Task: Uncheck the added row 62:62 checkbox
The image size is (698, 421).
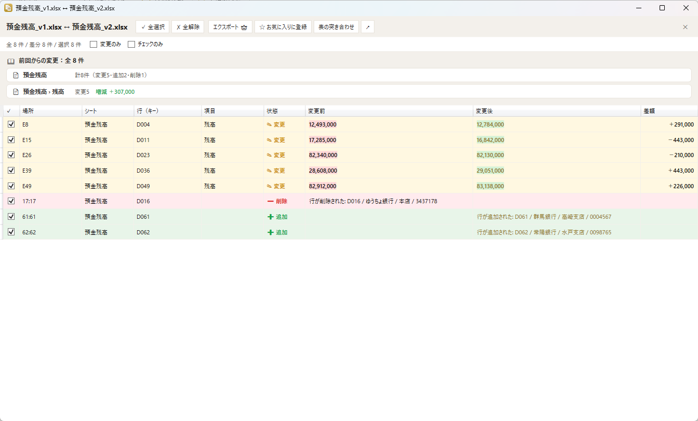Action: click(11, 232)
